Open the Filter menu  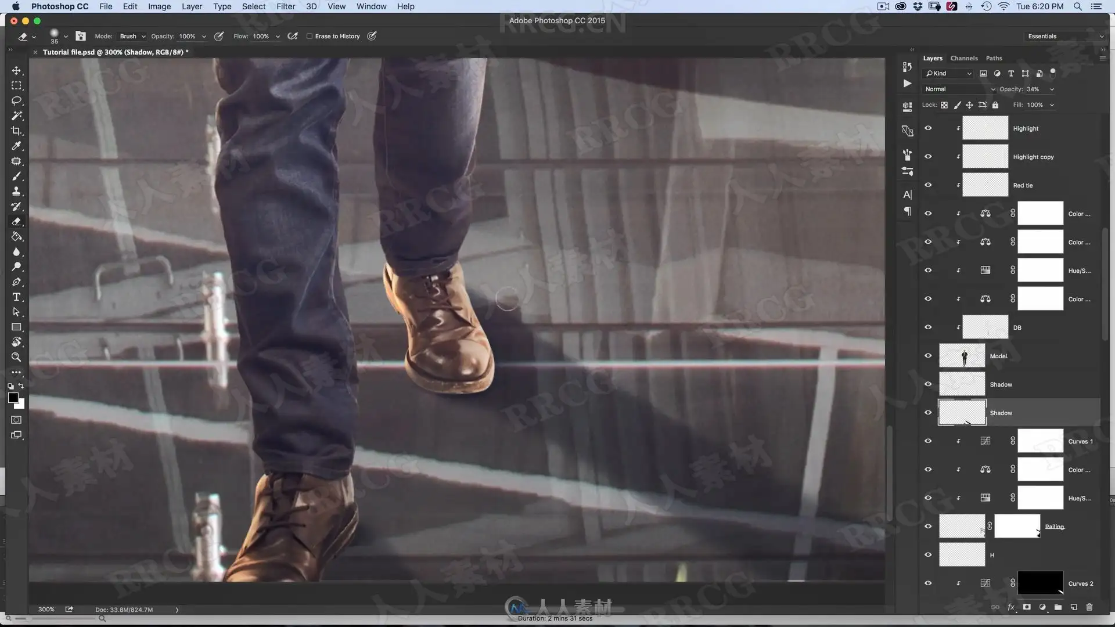(285, 6)
